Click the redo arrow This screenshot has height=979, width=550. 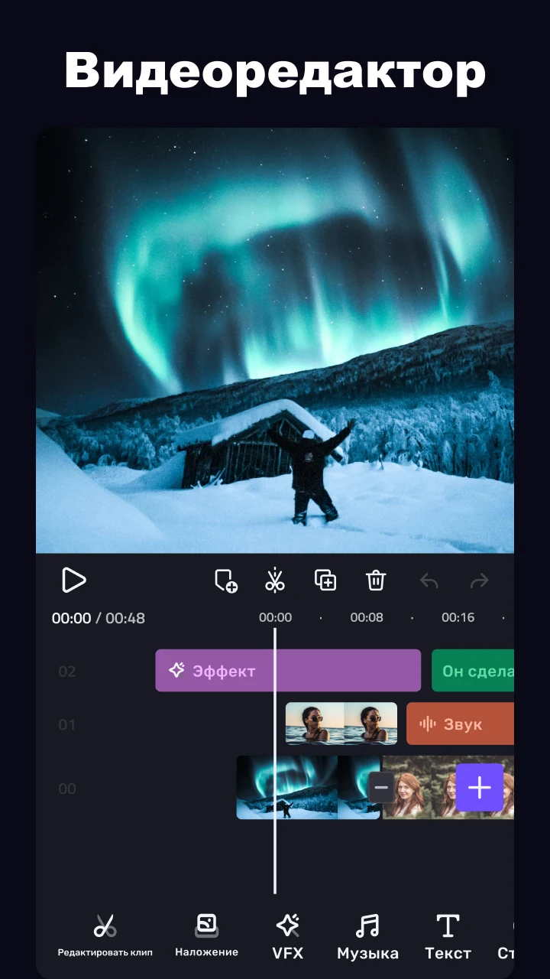pyautogui.click(x=479, y=581)
